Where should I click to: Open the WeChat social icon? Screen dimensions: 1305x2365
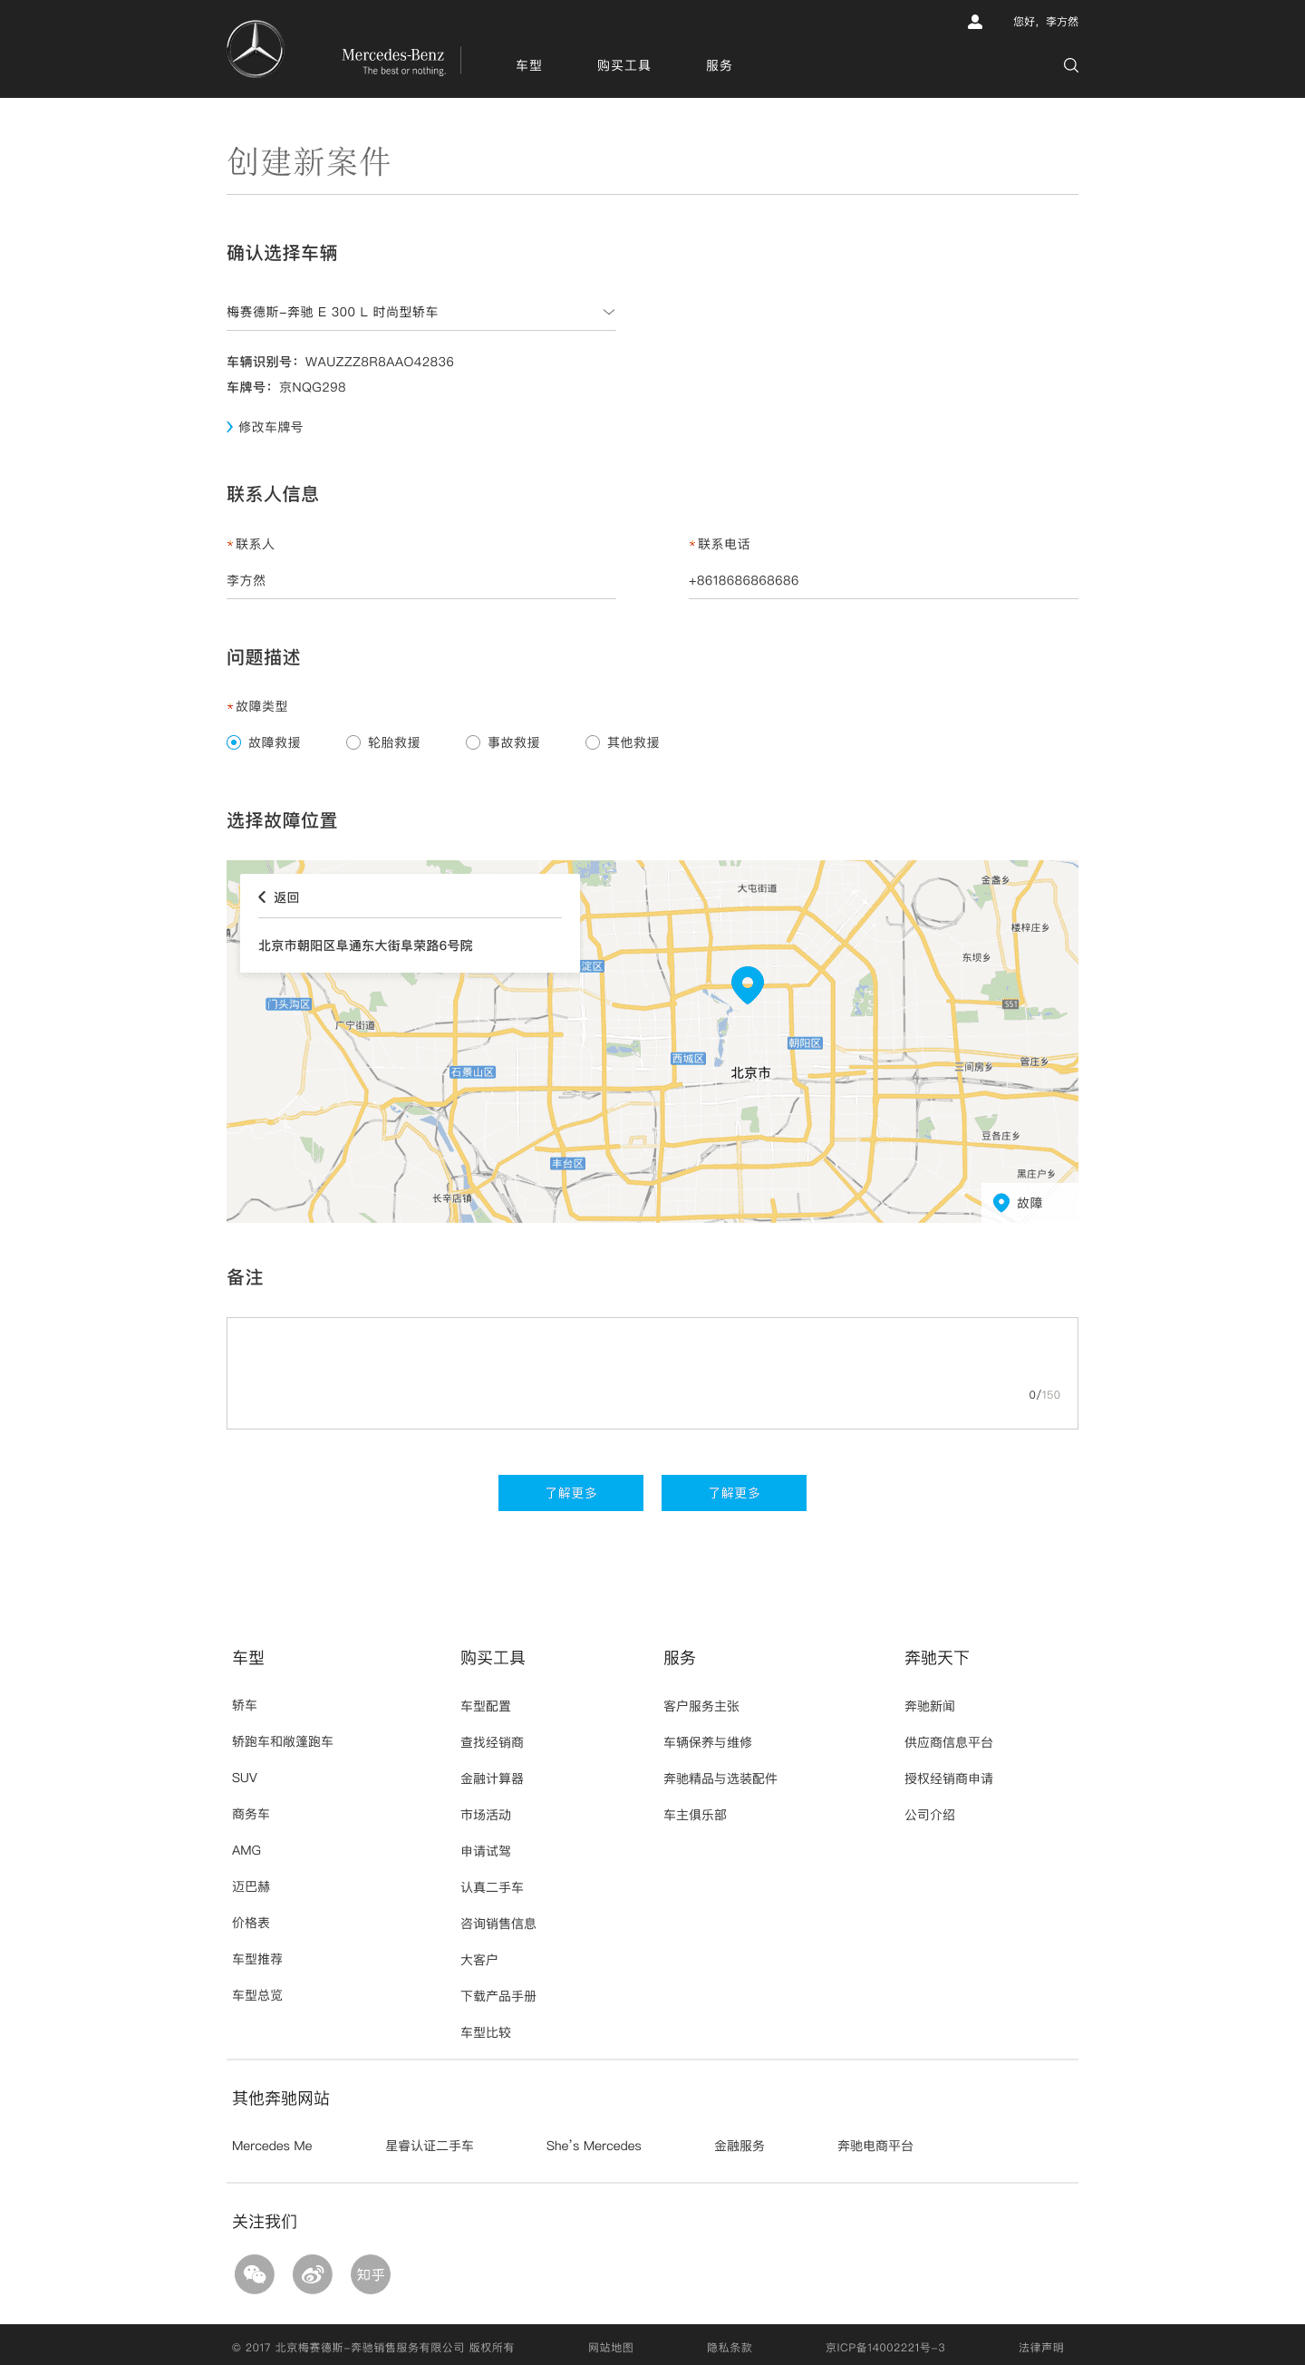click(255, 2273)
